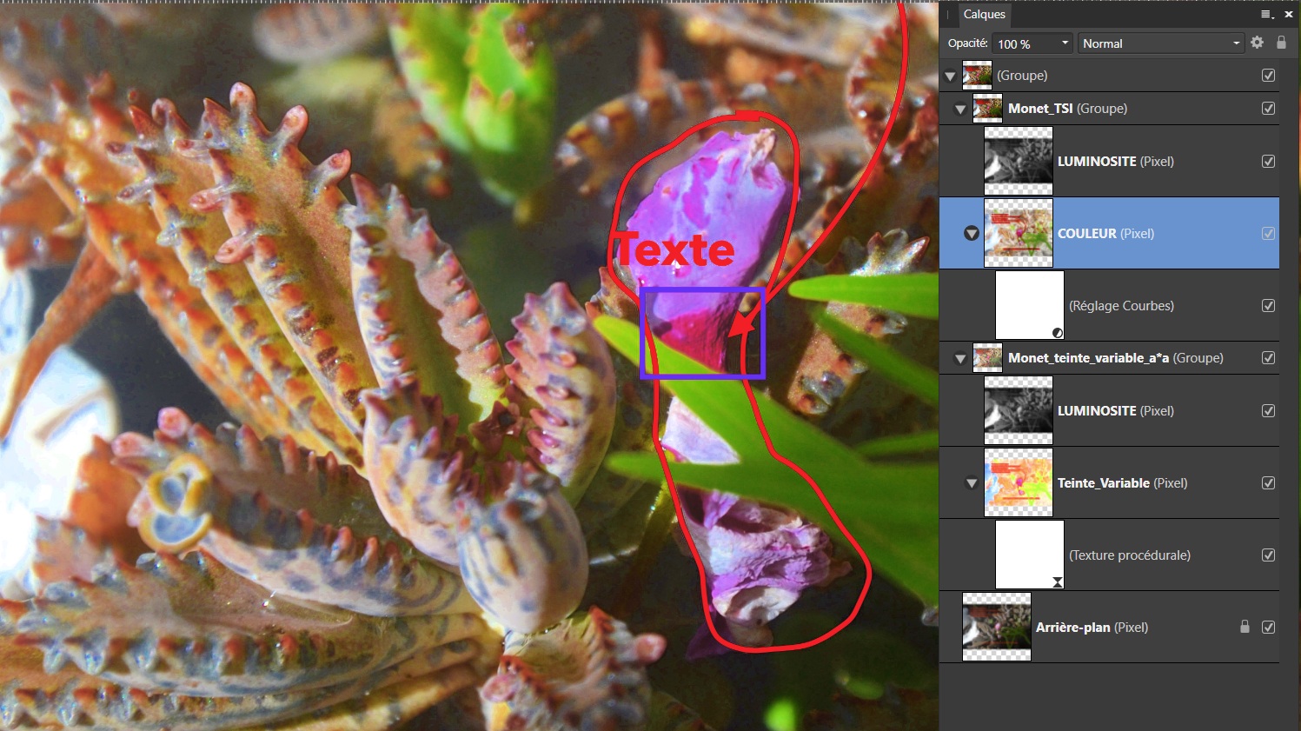Hide the Arrière-plan layer

[1269, 628]
